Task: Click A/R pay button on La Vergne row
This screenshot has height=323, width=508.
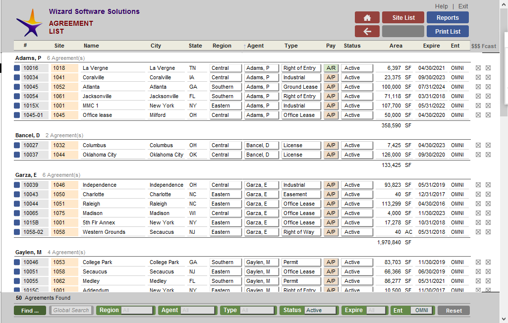Action: point(331,68)
